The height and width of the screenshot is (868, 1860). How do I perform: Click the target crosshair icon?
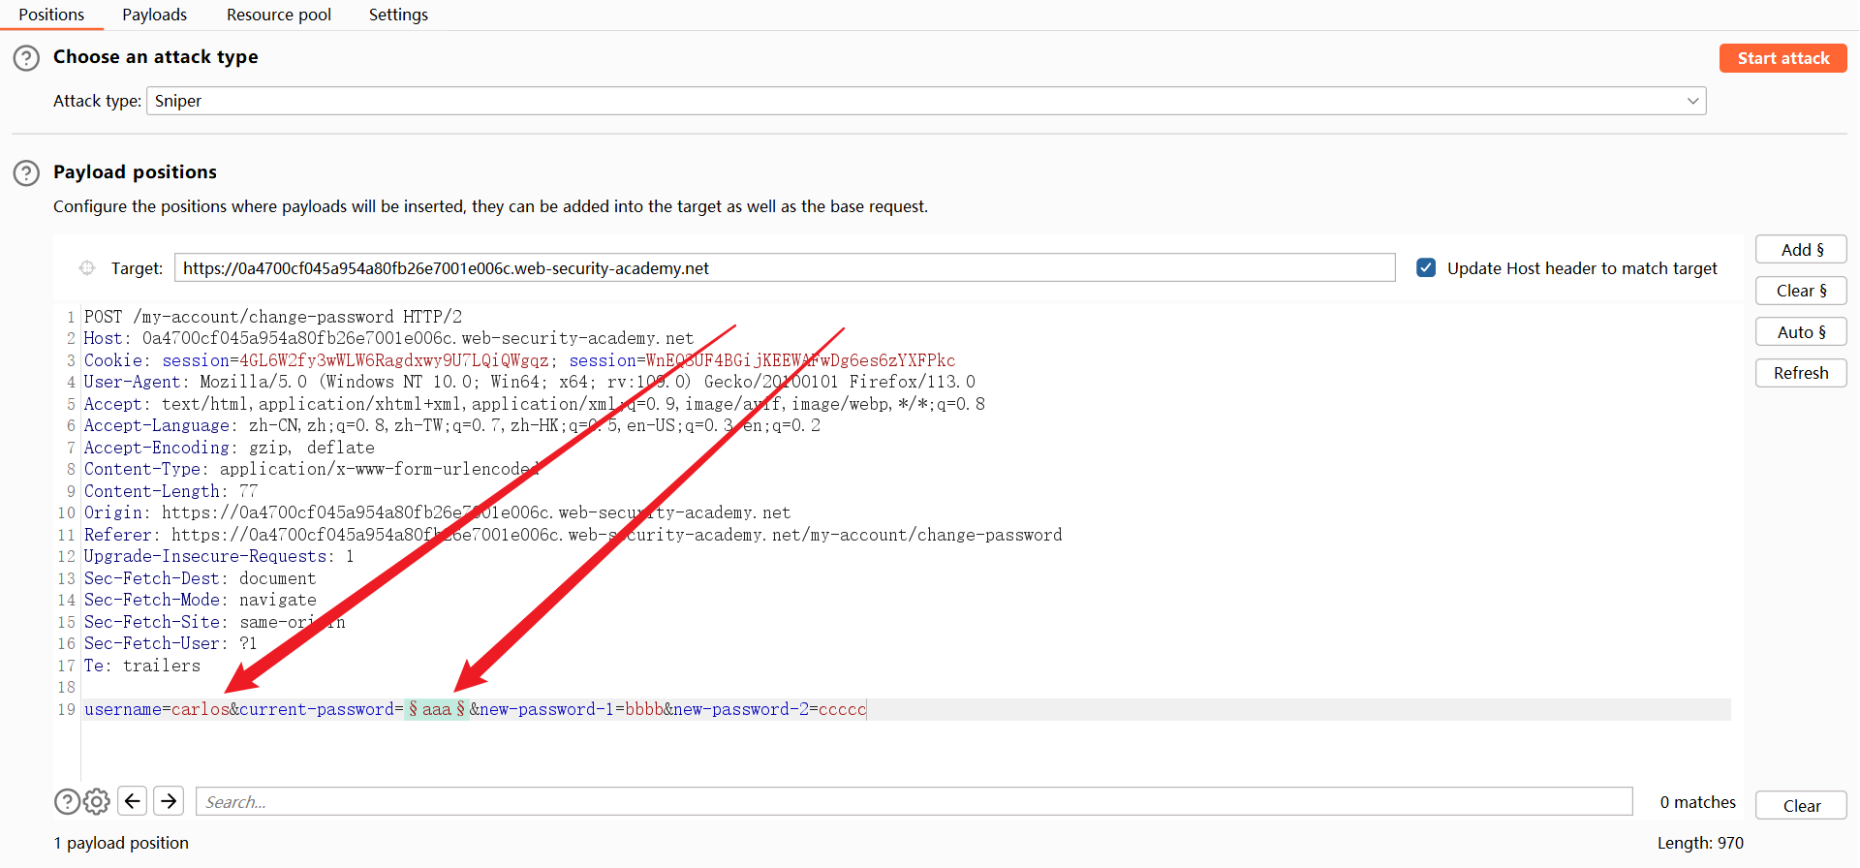(87, 268)
